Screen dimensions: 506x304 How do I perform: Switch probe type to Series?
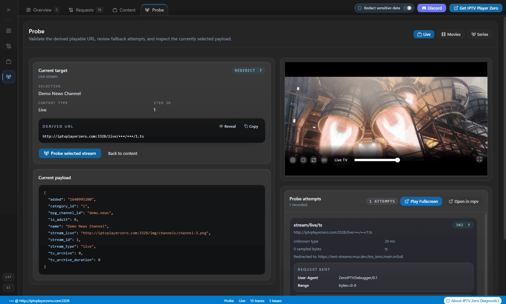pos(479,34)
